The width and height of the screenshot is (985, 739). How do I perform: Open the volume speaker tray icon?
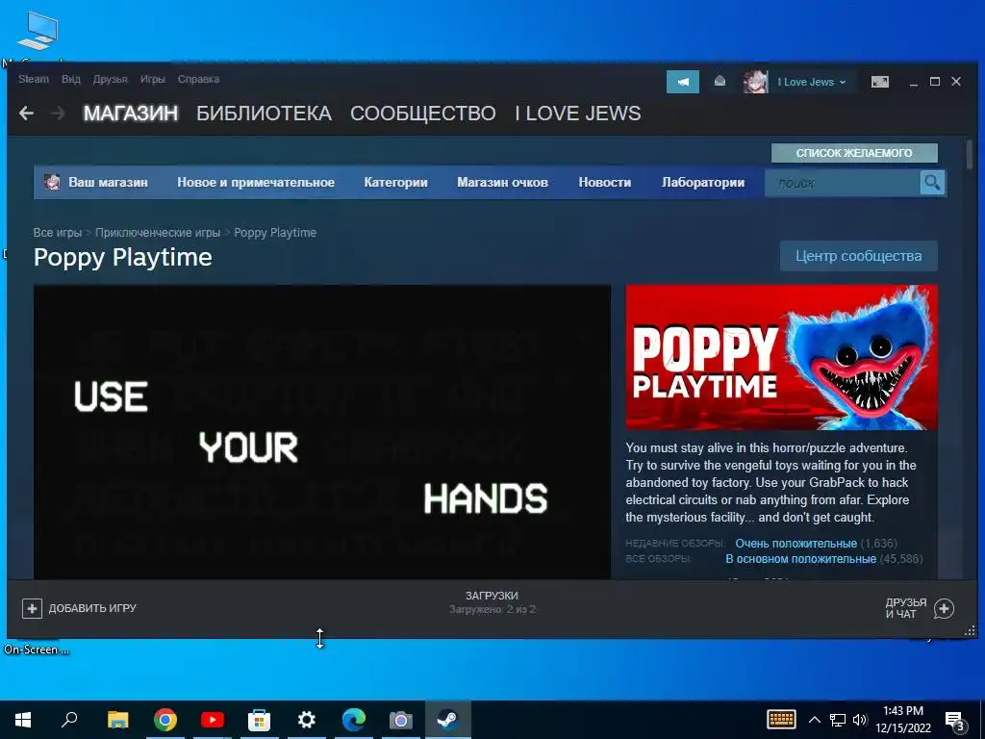coord(860,720)
